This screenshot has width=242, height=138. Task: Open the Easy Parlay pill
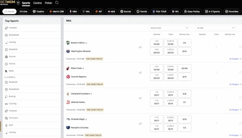192,11
